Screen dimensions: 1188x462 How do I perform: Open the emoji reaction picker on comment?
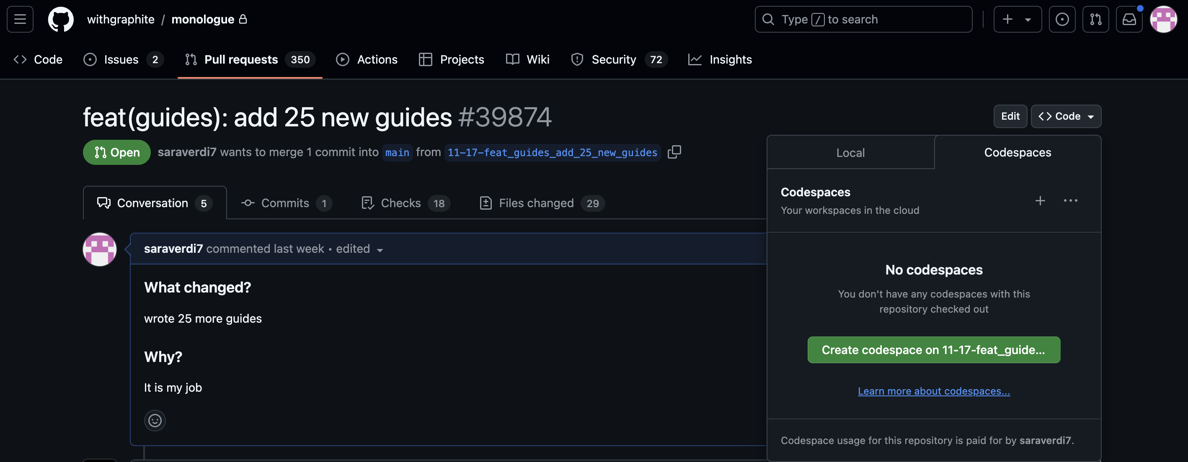[x=155, y=420]
